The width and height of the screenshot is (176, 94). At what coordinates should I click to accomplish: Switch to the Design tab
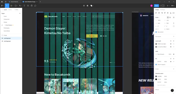157,10
